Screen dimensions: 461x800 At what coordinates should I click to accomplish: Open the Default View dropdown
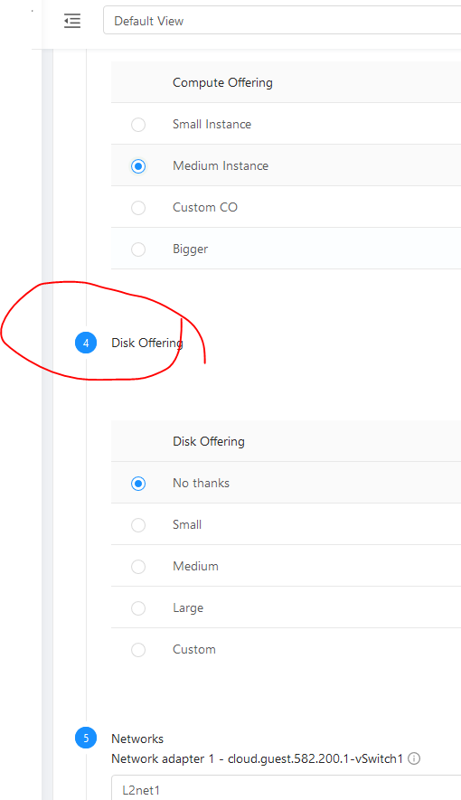point(282,21)
